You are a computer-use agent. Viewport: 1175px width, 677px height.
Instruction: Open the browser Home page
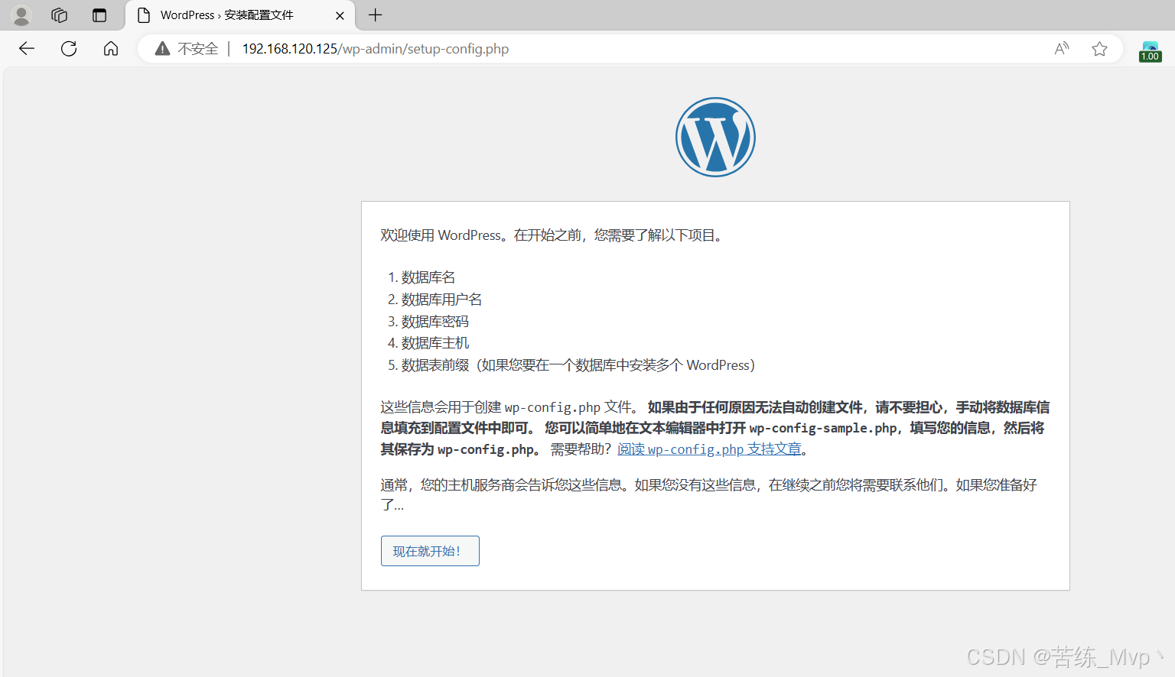[110, 48]
